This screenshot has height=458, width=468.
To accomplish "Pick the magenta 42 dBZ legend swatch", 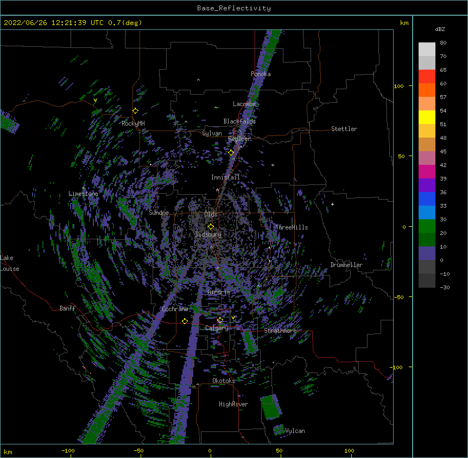I will pyautogui.click(x=427, y=171).
